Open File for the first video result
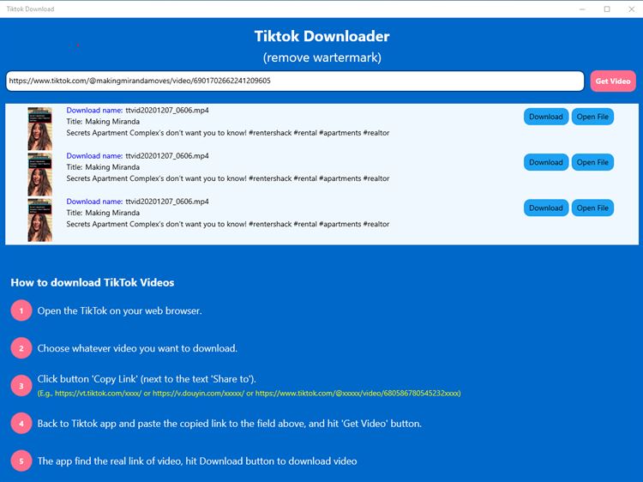 (x=592, y=117)
